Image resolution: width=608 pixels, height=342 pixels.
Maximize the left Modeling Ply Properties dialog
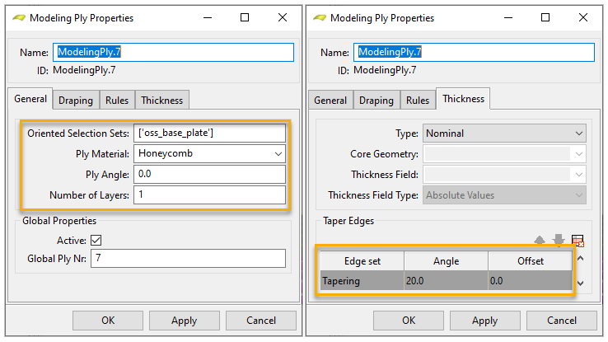245,17
